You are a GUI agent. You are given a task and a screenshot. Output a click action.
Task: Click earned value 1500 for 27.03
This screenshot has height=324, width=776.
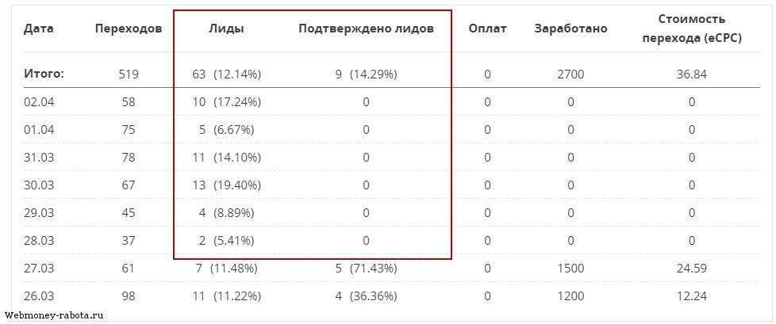[x=570, y=269]
